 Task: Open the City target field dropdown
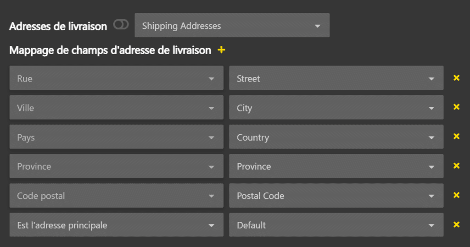[x=336, y=108]
